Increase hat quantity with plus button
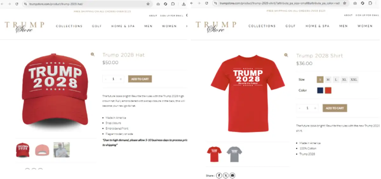Screen dimensions: 381x179 [121, 79]
